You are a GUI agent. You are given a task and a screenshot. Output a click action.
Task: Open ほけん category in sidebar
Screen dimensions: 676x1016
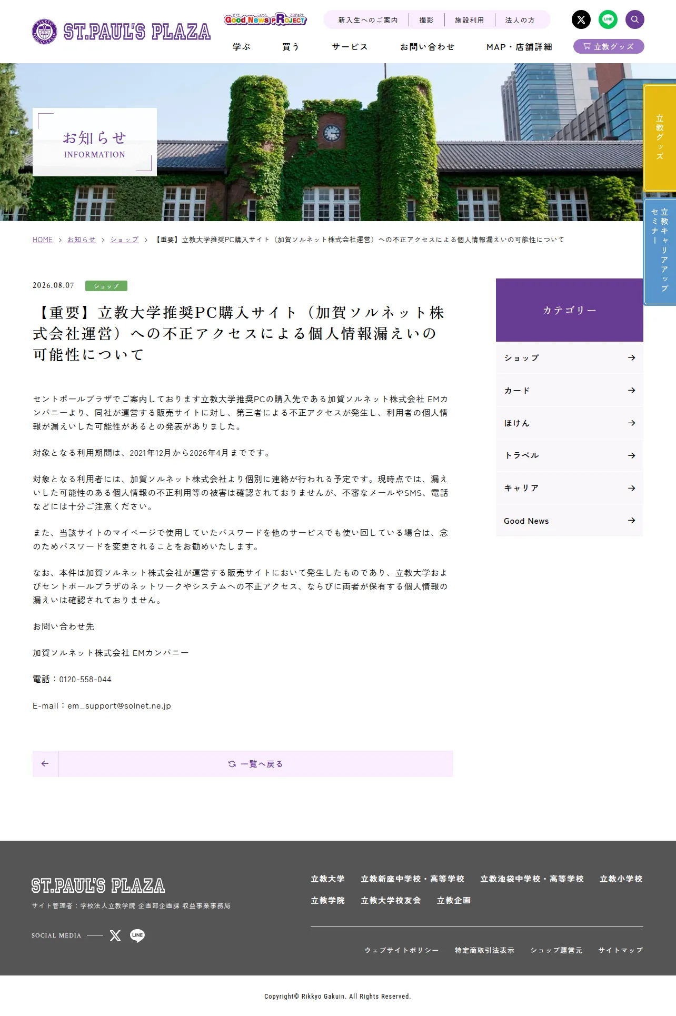click(570, 423)
